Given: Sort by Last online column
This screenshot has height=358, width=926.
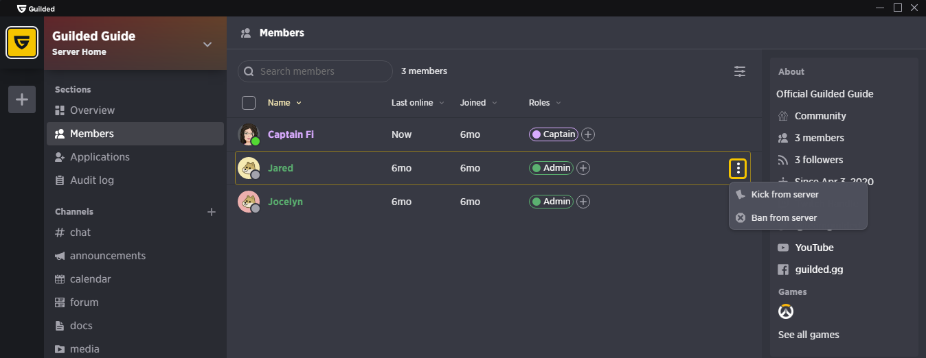Looking at the screenshot, I should tap(418, 103).
